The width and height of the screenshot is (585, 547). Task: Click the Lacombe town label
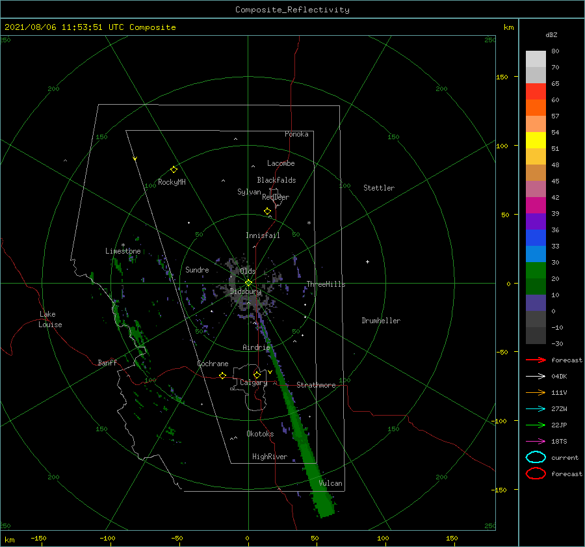point(281,163)
